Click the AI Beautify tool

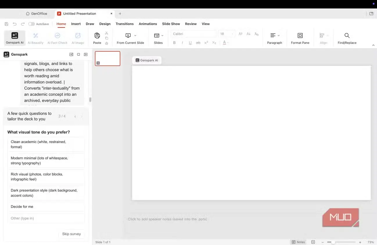(35, 38)
